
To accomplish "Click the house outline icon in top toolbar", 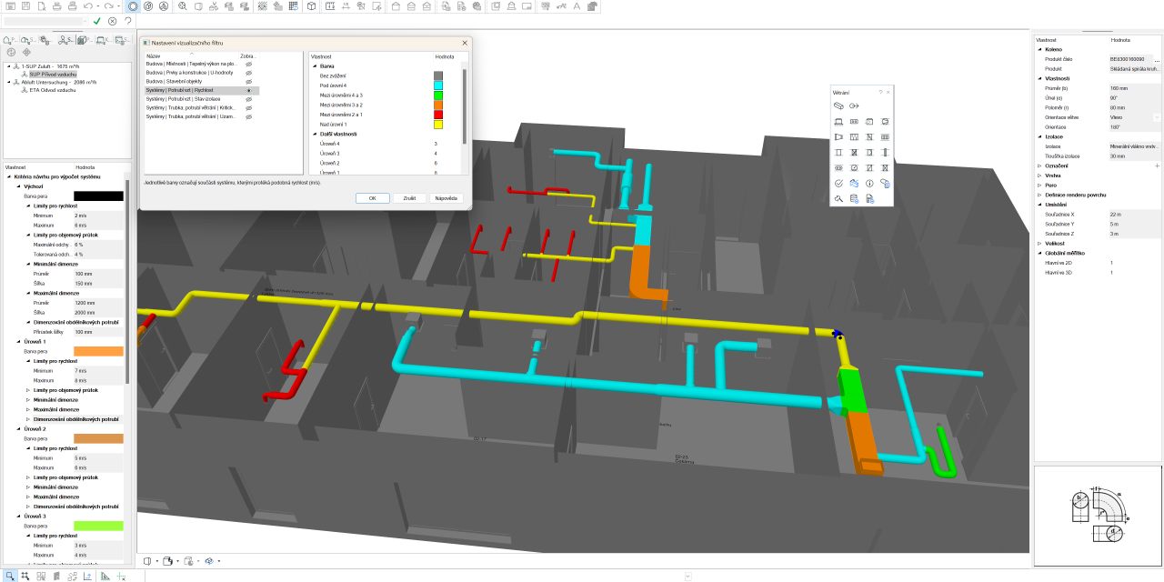I will 396,6.
